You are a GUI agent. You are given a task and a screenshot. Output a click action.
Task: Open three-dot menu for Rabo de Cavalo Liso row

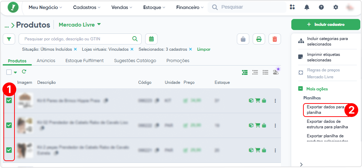(275, 126)
